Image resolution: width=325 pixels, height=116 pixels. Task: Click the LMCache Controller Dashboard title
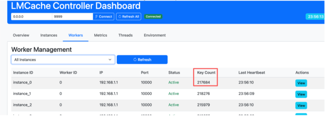pyautogui.click(x=76, y=6)
